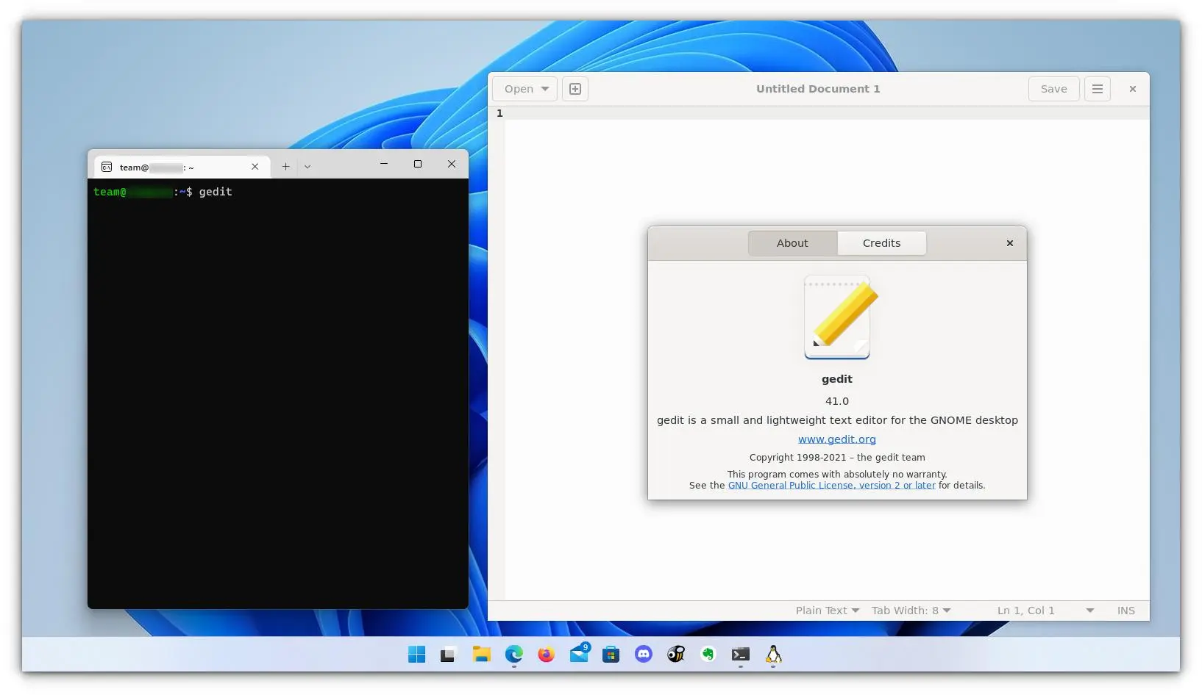Open Microsoft Store from the taskbar

click(611, 655)
